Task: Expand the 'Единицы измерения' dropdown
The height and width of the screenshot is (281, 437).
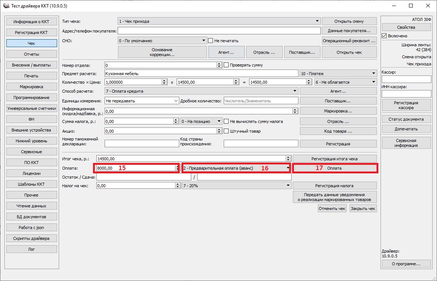Action: (x=176, y=101)
